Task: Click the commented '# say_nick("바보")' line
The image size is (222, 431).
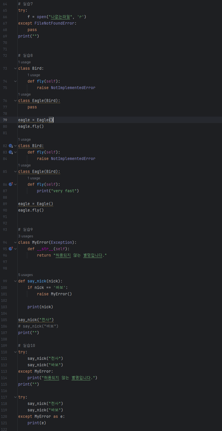Action: pos(38,326)
